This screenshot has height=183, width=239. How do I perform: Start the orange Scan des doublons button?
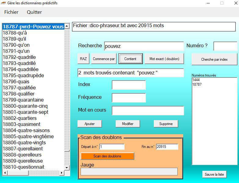(x=107, y=156)
